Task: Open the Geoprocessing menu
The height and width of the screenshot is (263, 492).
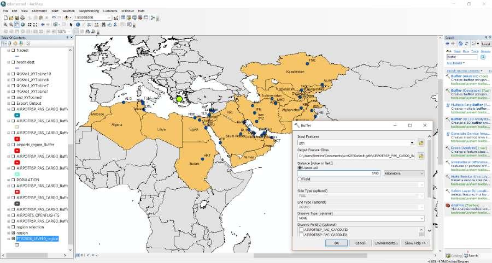Action: click(x=89, y=11)
